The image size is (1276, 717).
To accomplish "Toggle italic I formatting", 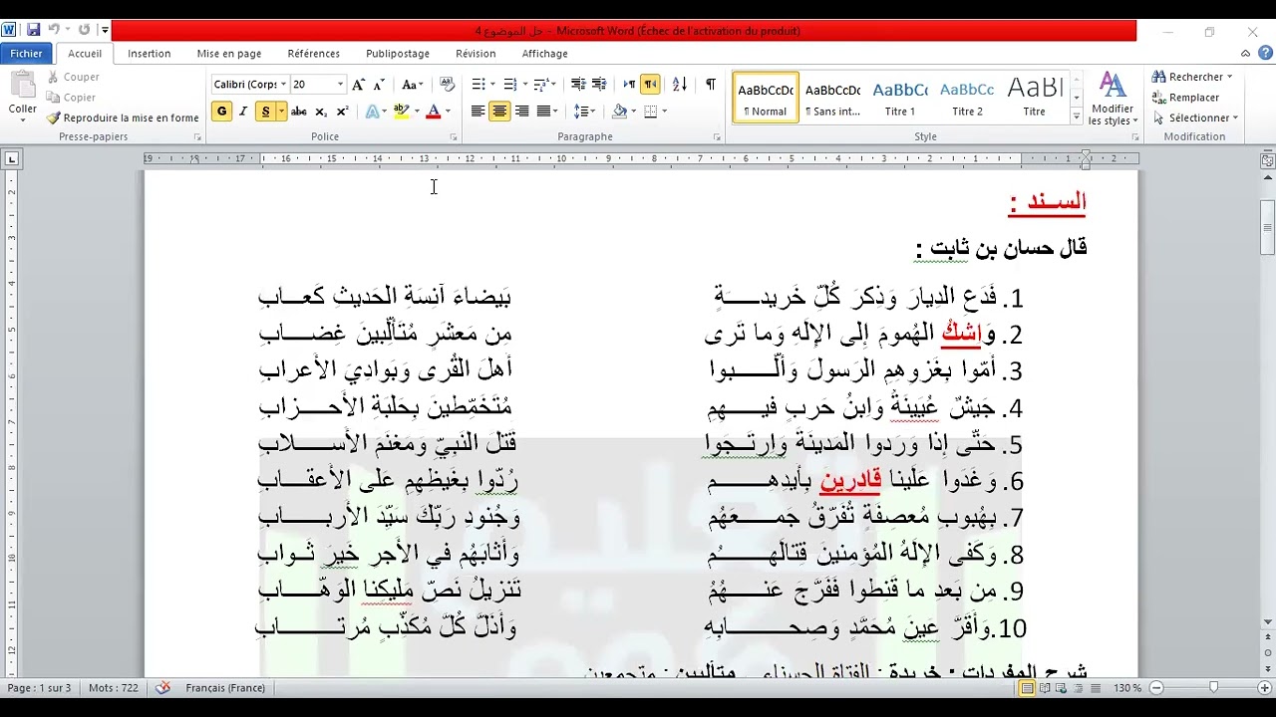I will pos(242,112).
